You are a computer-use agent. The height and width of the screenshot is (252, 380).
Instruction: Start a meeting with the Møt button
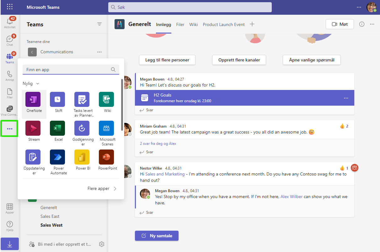(x=340, y=24)
